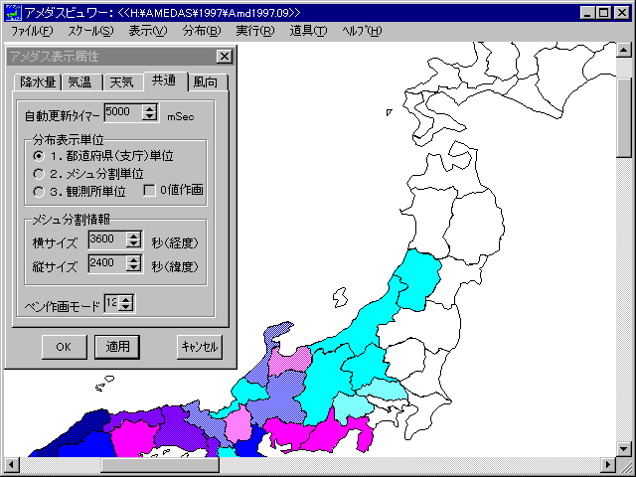Open the ヘルプ(H) menu

pos(362,31)
